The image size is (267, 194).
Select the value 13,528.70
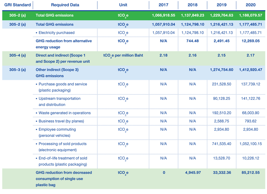coord(222,158)
